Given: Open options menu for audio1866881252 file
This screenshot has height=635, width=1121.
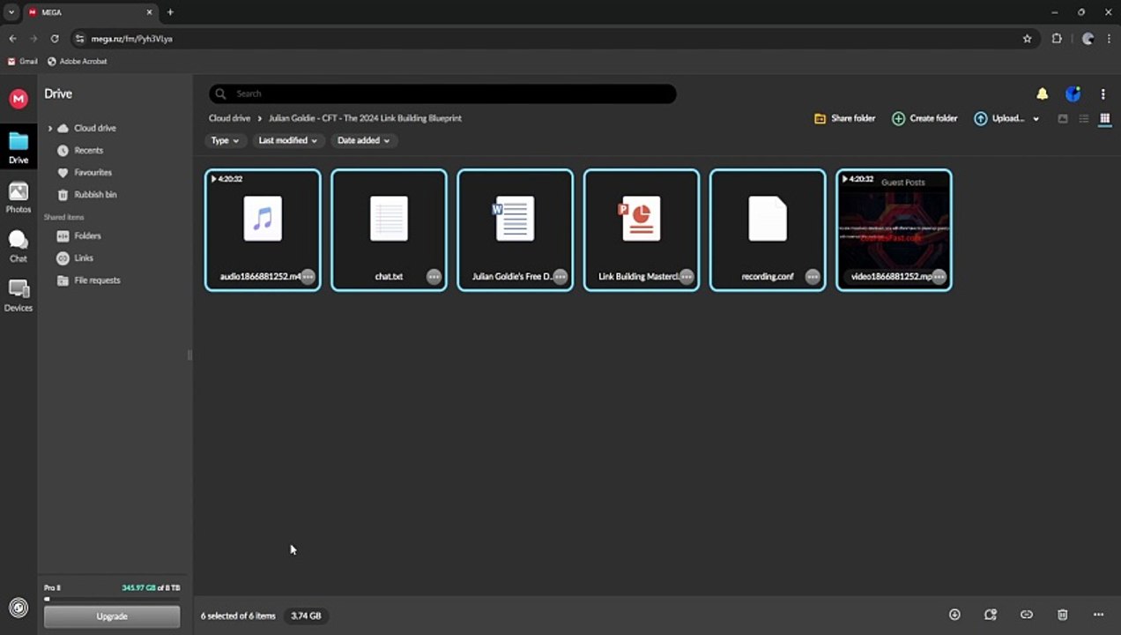Looking at the screenshot, I should point(308,277).
